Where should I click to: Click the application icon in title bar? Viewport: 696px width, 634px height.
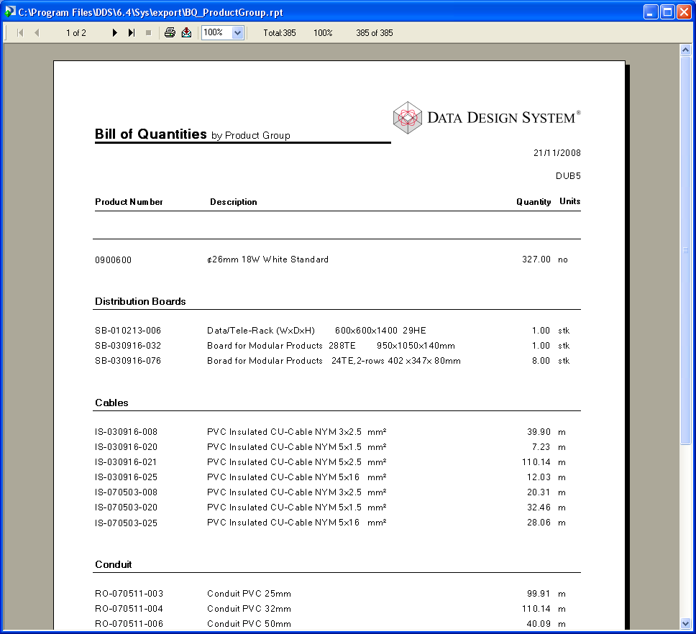9,12
